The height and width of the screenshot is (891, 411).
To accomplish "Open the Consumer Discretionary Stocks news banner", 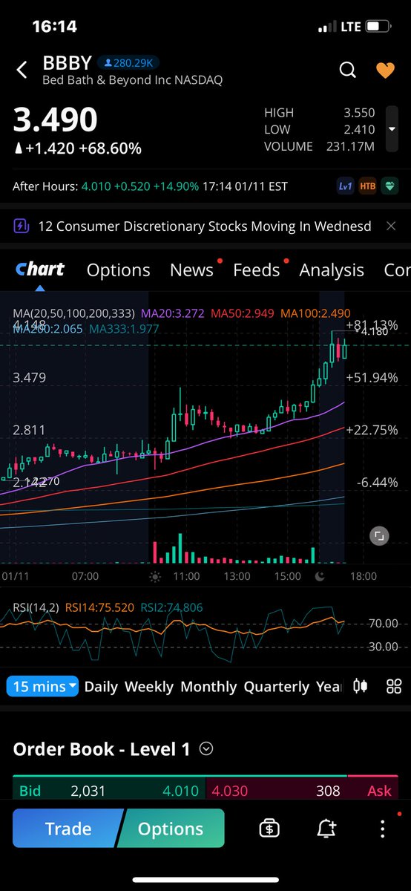I will click(x=205, y=226).
